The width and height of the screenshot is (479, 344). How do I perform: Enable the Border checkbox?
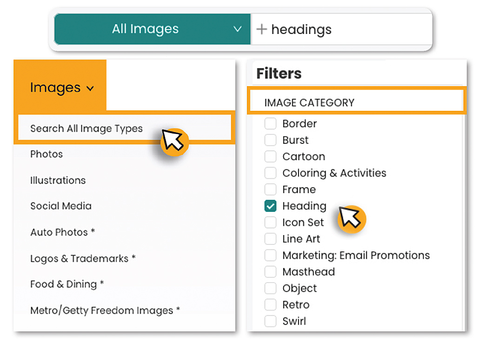[270, 124]
